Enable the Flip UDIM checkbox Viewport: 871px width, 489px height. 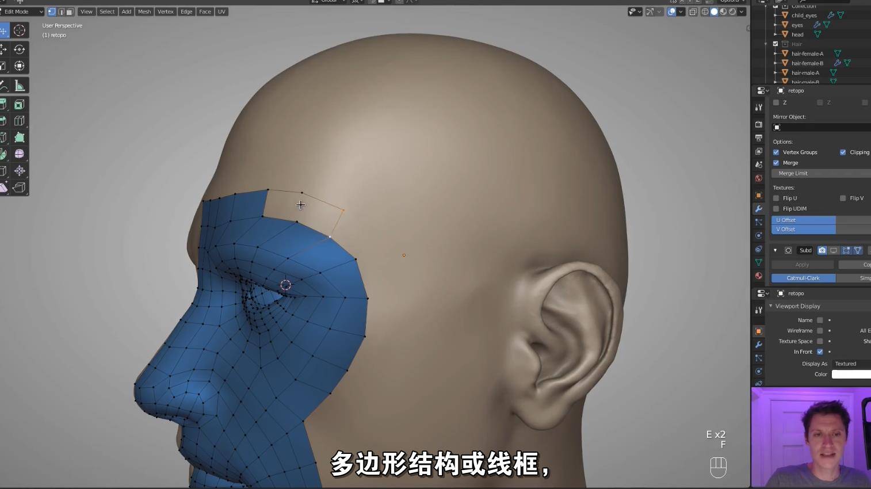(776, 209)
